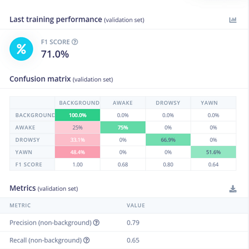This screenshot has width=249, height=249.
Task: Click the 33.1% DROWSY pink cell
Action: click(x=78, y=140)
